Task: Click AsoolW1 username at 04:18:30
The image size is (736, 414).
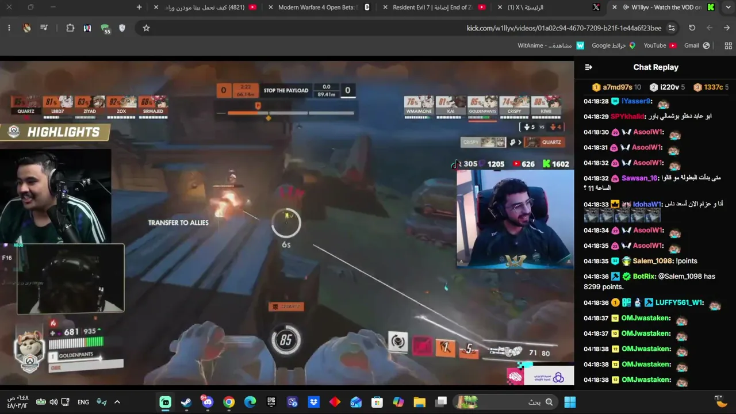Action: (647, 132)
